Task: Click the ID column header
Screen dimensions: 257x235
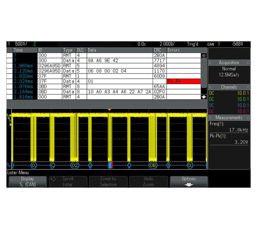Action: [50, 50]
